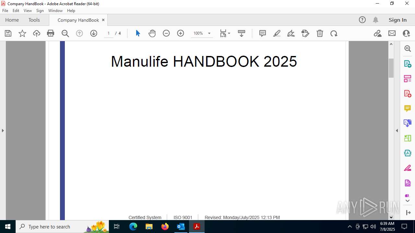Upload the file with the cloud icon
Viewport: 415px width, 233px height.
(37, 33)
